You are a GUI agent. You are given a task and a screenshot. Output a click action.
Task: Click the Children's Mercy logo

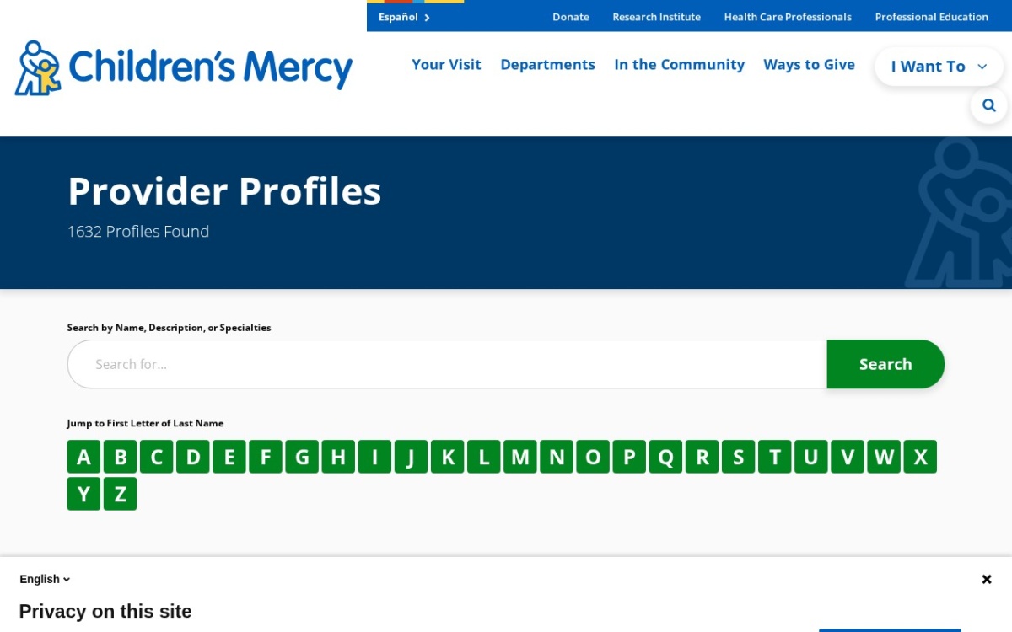coord(184,67)
